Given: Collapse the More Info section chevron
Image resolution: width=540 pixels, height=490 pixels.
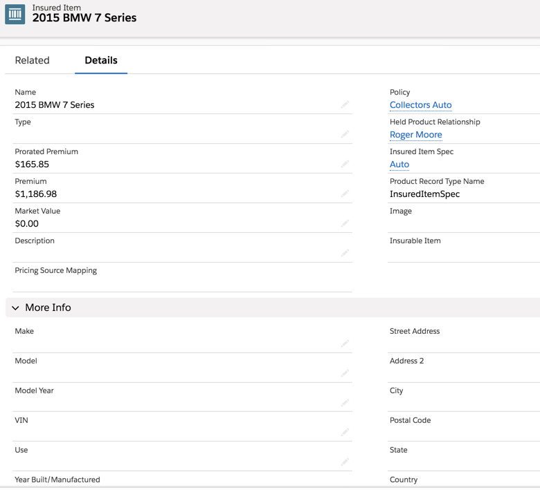Looking at the screenshot, I should click(x=15, y=308).
